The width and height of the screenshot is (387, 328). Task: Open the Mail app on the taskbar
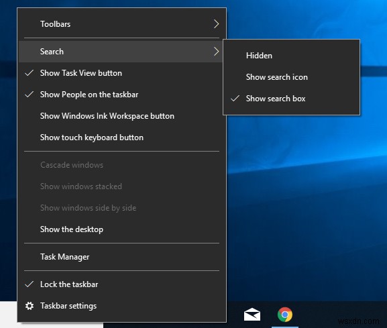[252, 315]
